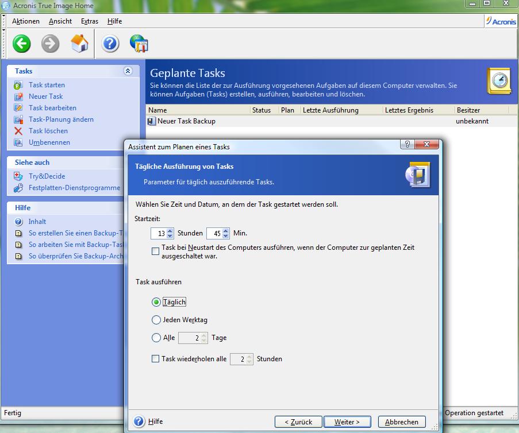Screen dimensions: 519x433
Task: Click the Weiter > button
Action: point(347,422)
